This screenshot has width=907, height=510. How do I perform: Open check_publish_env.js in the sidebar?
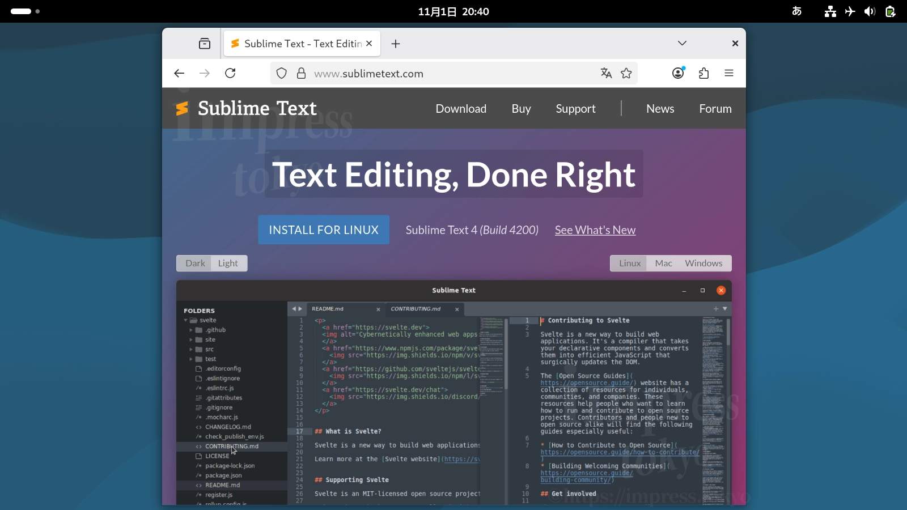(234, 436)
